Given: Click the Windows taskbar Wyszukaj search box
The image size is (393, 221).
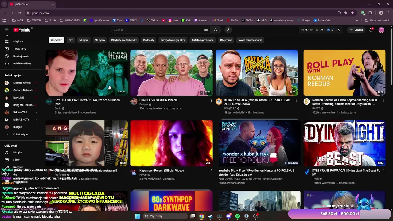Looking at the screenshot, I should (165, 216).
